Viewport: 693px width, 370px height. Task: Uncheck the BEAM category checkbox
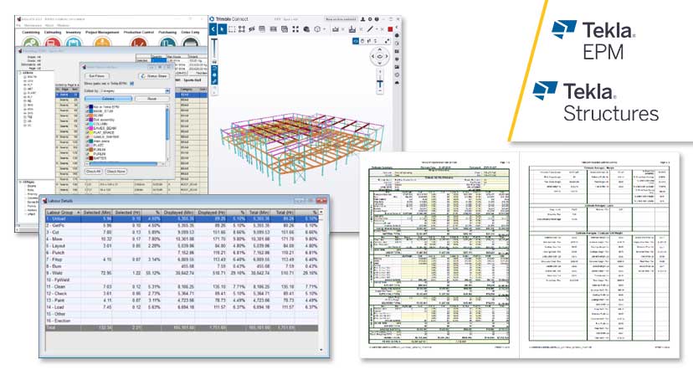pyautogui.click(x=86, y=116)
